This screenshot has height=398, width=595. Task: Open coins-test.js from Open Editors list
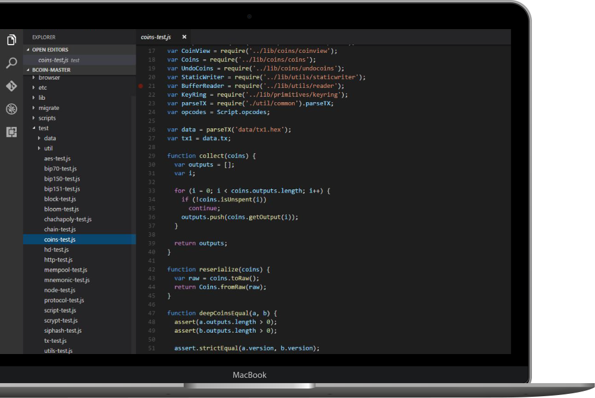(54, 60)
